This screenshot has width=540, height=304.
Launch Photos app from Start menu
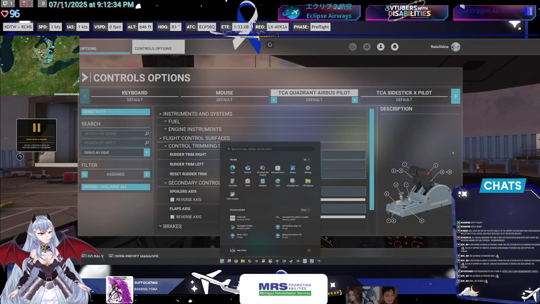[293, 169]
